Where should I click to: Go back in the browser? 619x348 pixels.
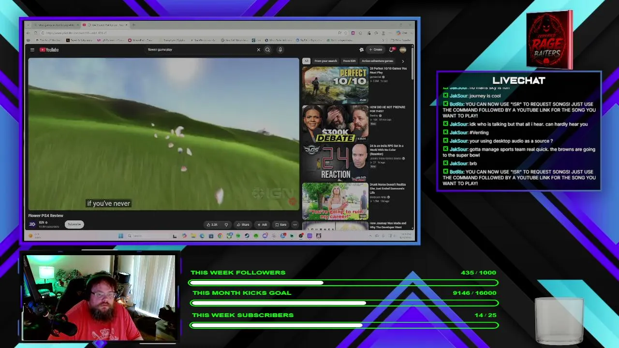click(29, 33)
